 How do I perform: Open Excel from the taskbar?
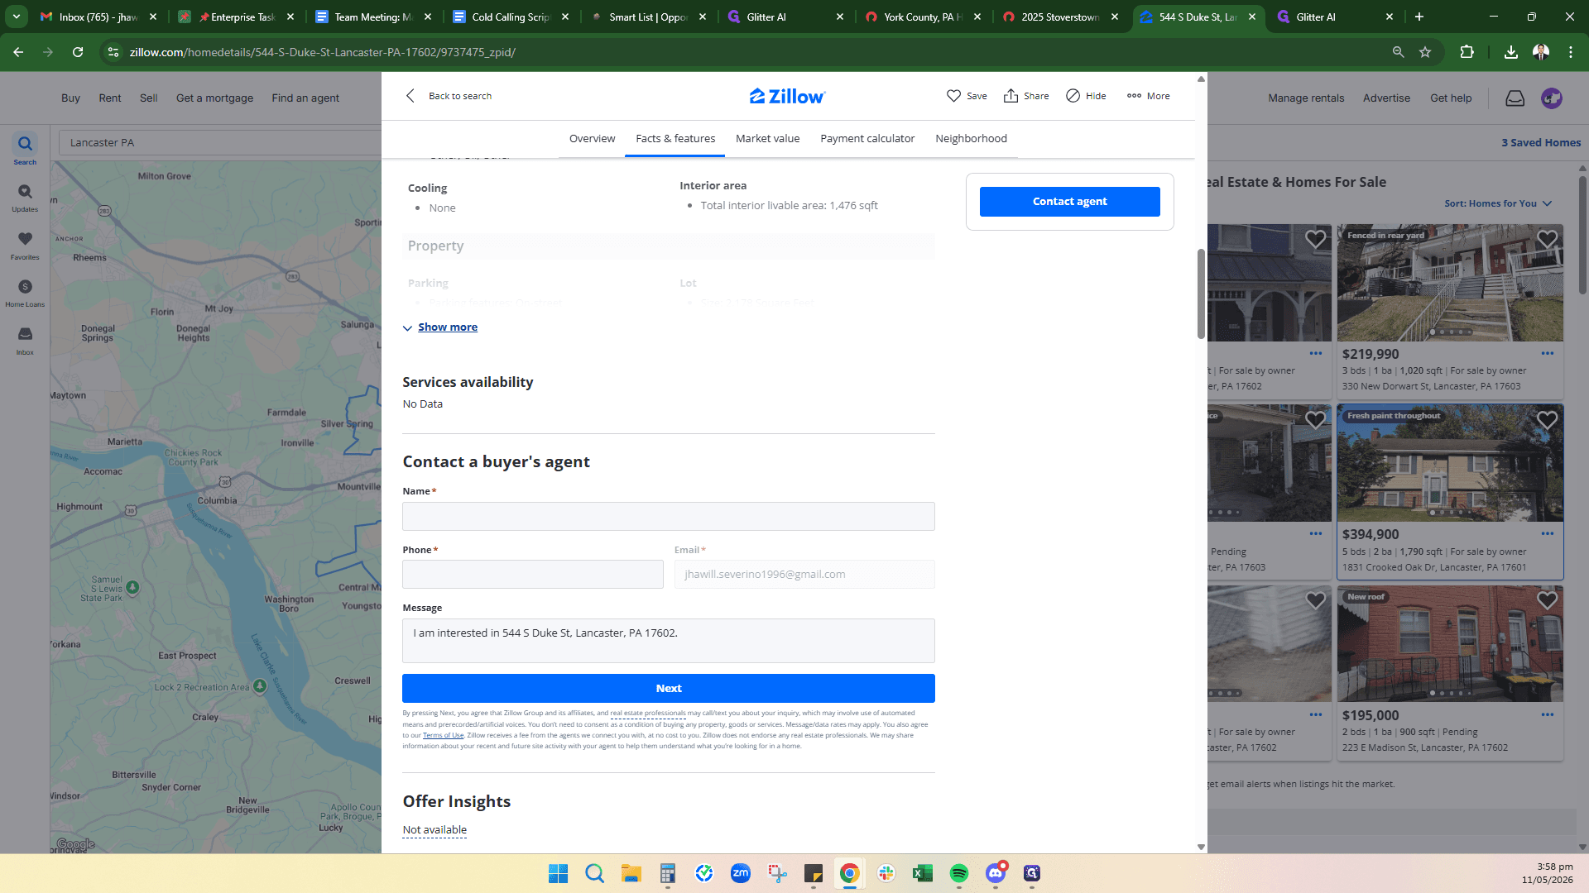pyautogui.click(x=922, y=873)
